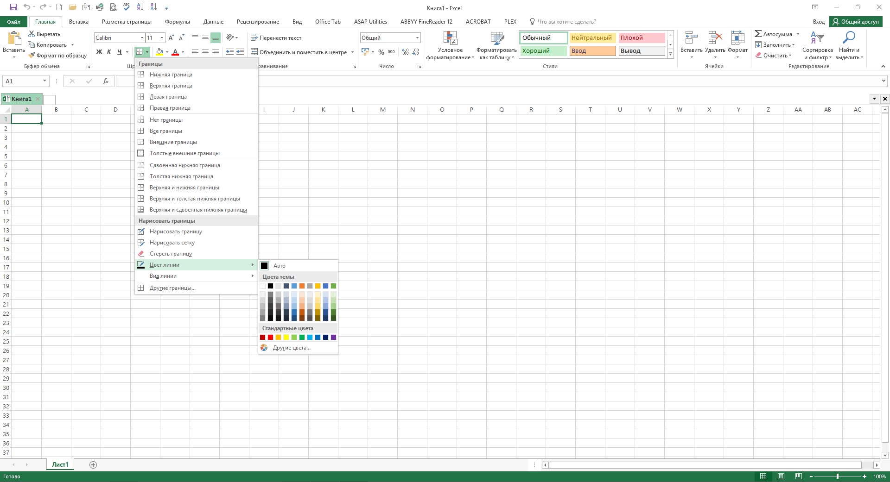
Task: Click percent style icon
Action: pyautogui.click(x=381, y=52)
